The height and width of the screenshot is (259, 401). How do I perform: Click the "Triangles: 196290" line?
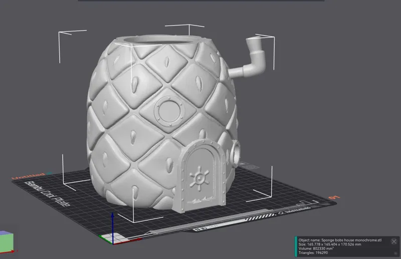coord(313,253)
